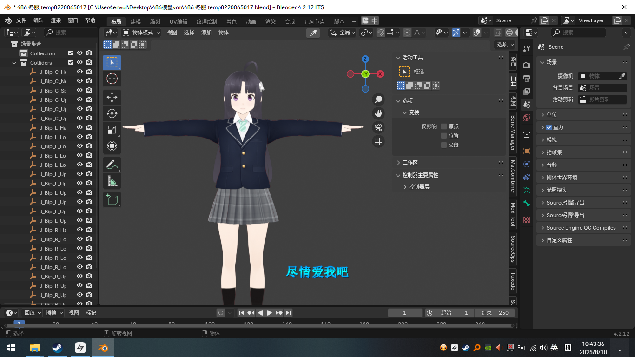The image size is (635, 357).
Task: Click the zoom magnifier viewport icon
Action: [378, 99]
